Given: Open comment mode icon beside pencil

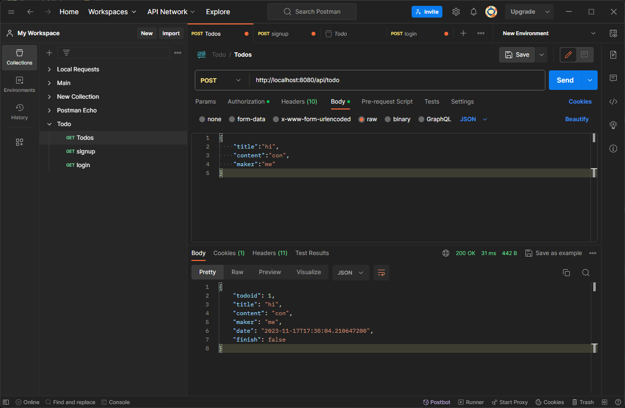Looking at the screenshot, I should tap(584, 55).
